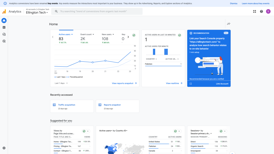Open the Event count metric dropdown
The image size is (274, 154).
[x=87, y=34]
